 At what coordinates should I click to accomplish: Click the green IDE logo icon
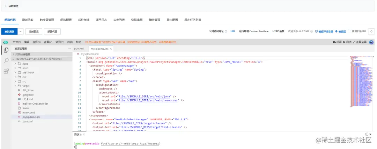tap(6, 42)
